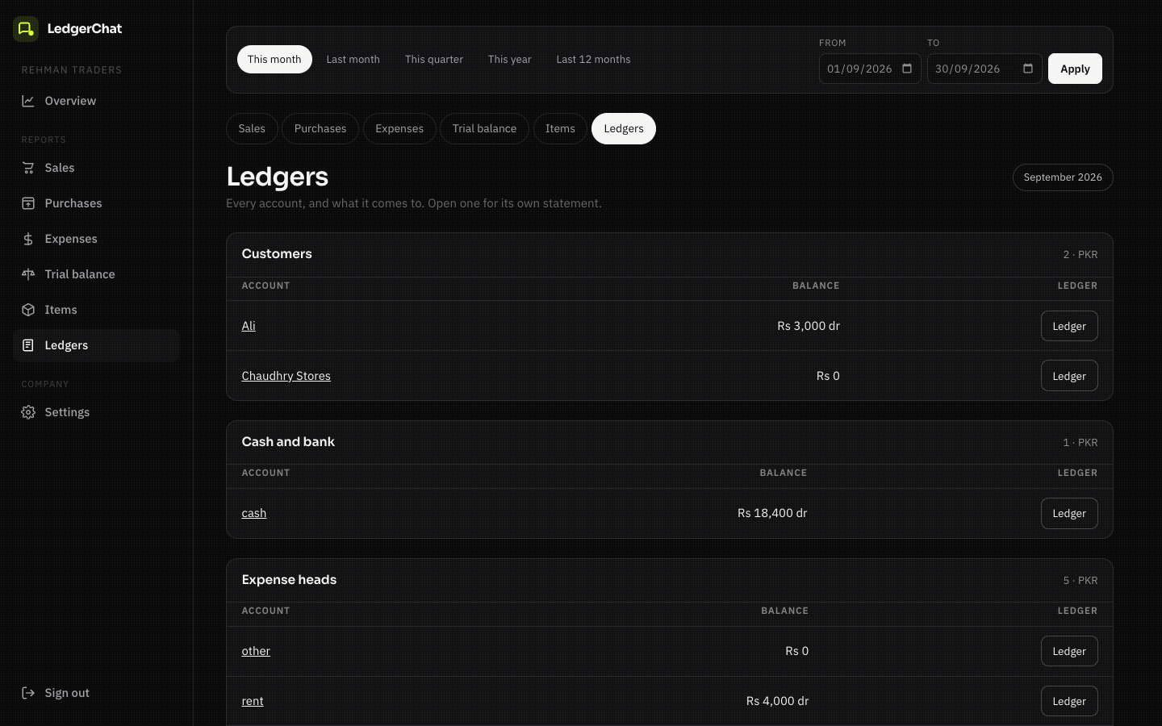
Task: Select the Ledgers tab
Action: (x=624, y=129)
